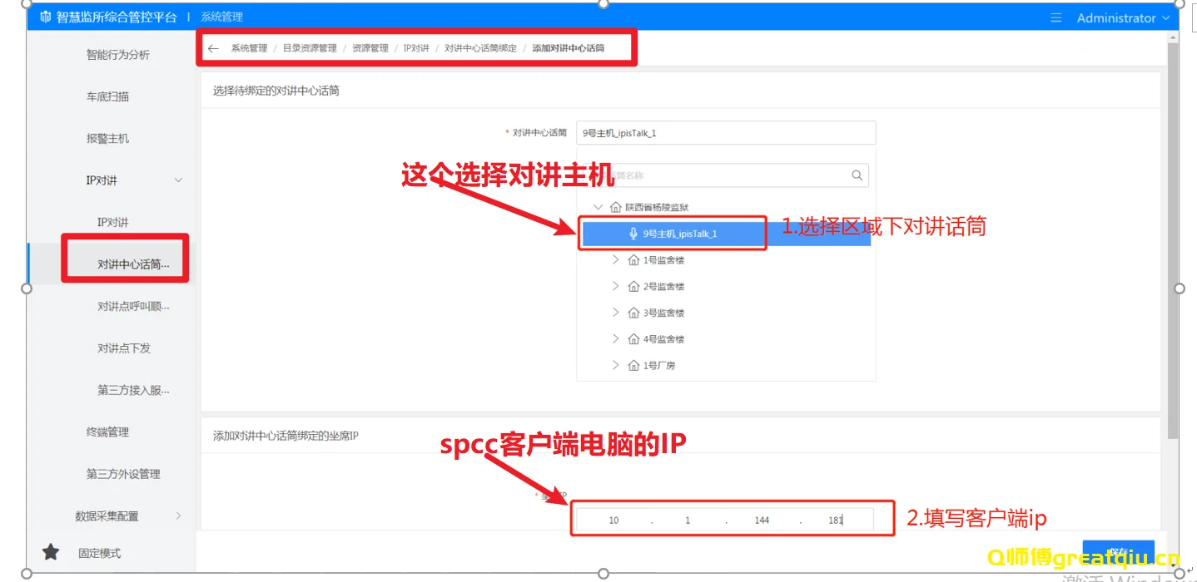Expand the 3号监舍楼 tree node
Image resolution: width=1197 pixels, height=582 pixels.
615,313
